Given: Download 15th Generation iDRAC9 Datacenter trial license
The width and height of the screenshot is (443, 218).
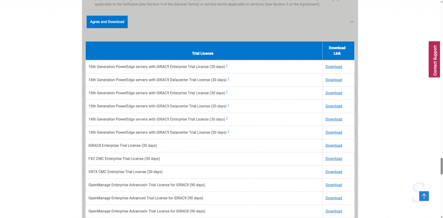Looking at the screenshot, I should 334,106.
